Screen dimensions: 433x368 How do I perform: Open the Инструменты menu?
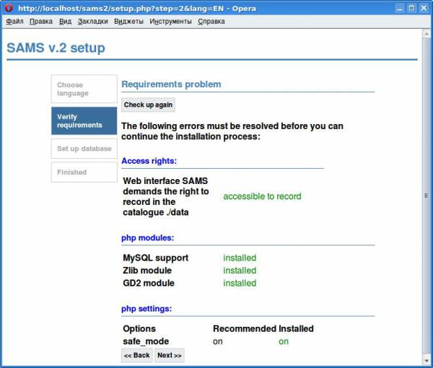pyautogui.click(x=170, y=22)
